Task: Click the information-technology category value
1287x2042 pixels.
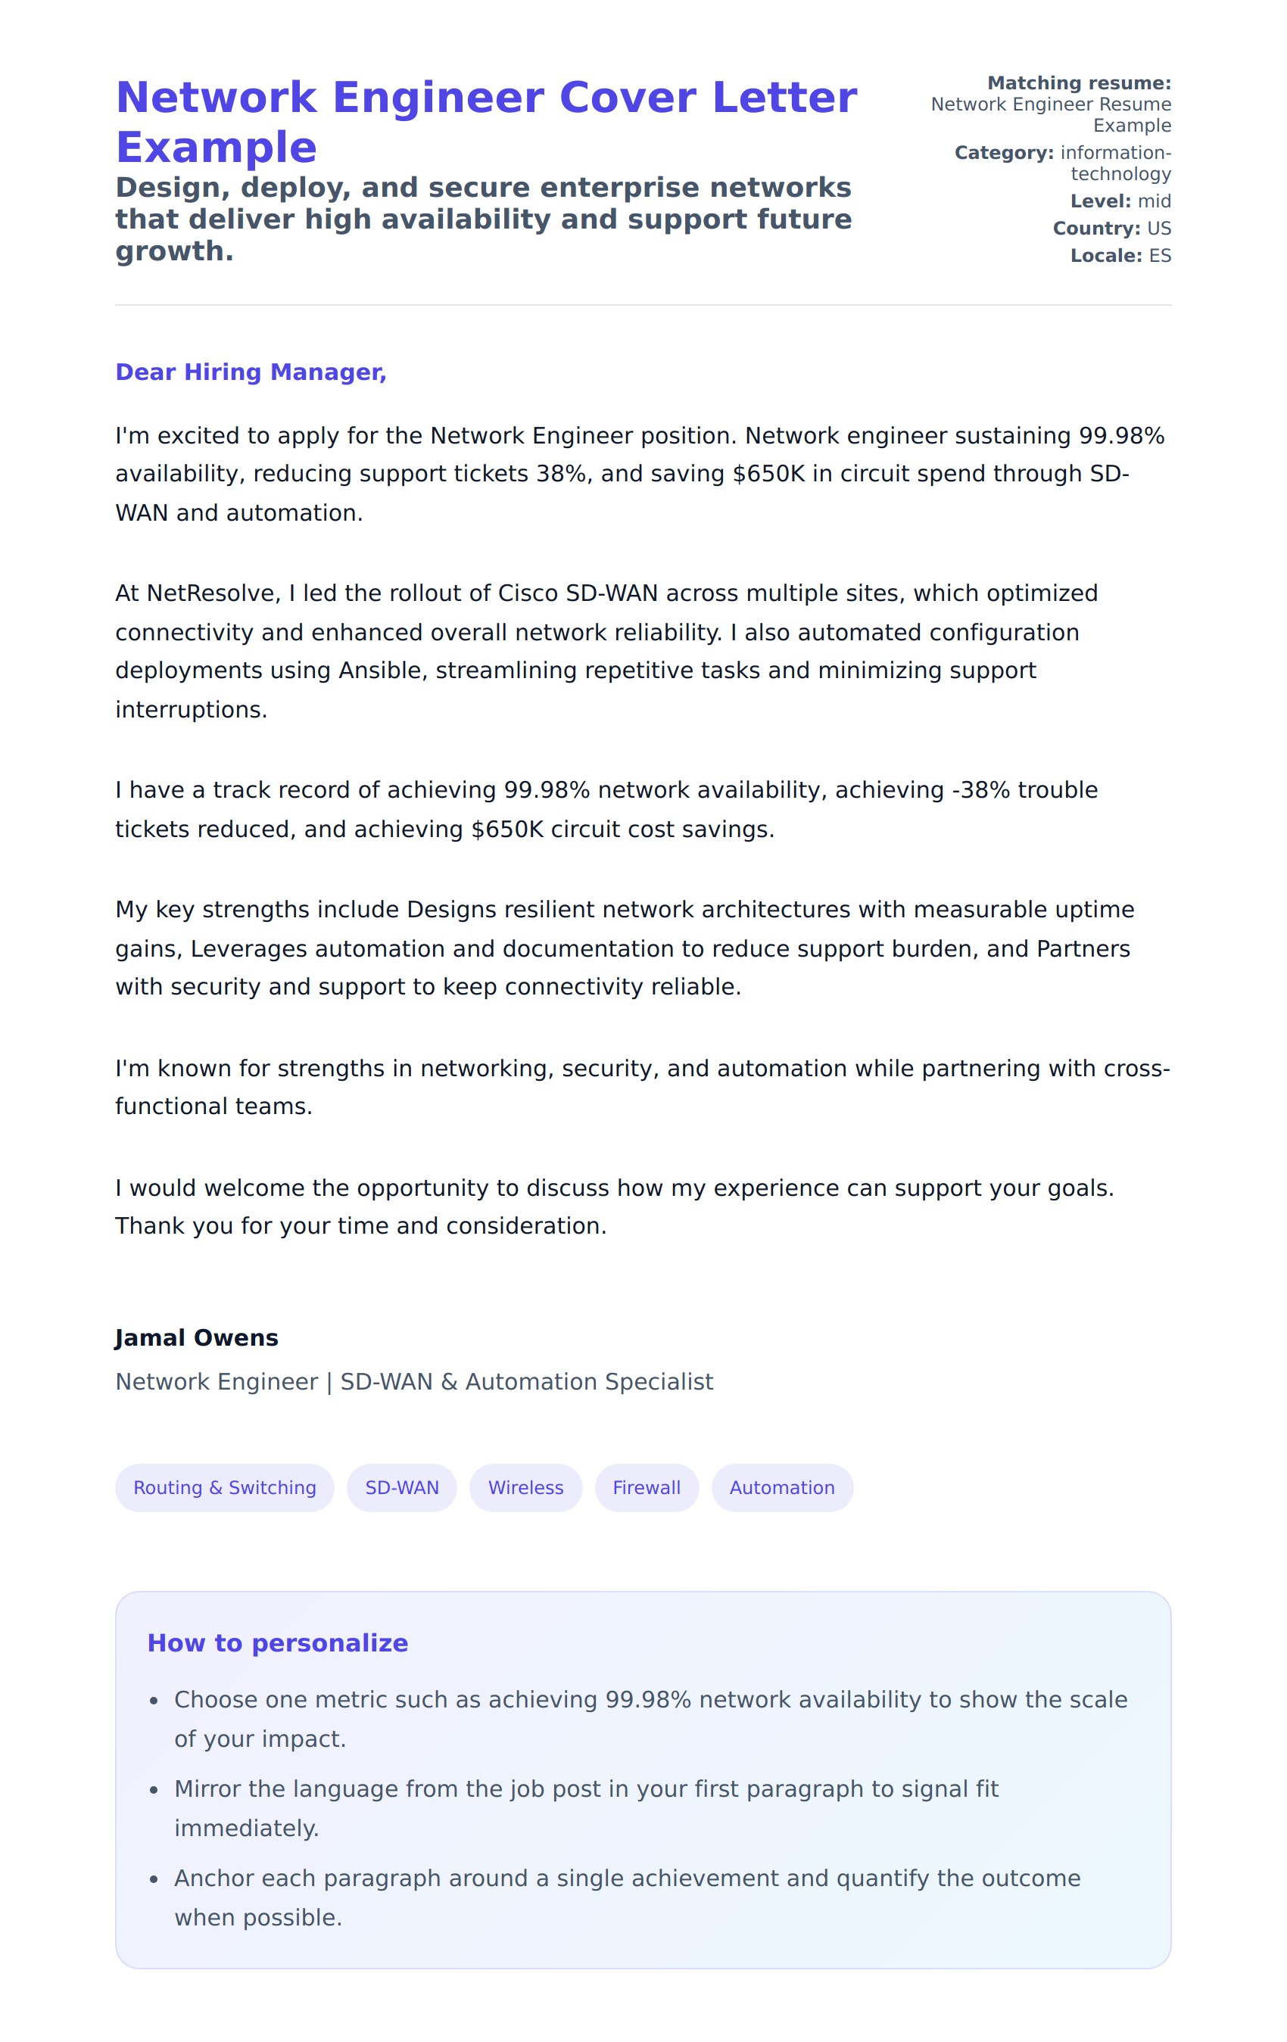Action: (1115, 163)
